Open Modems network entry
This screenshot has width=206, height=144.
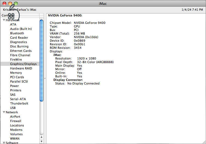coord(16,130)
